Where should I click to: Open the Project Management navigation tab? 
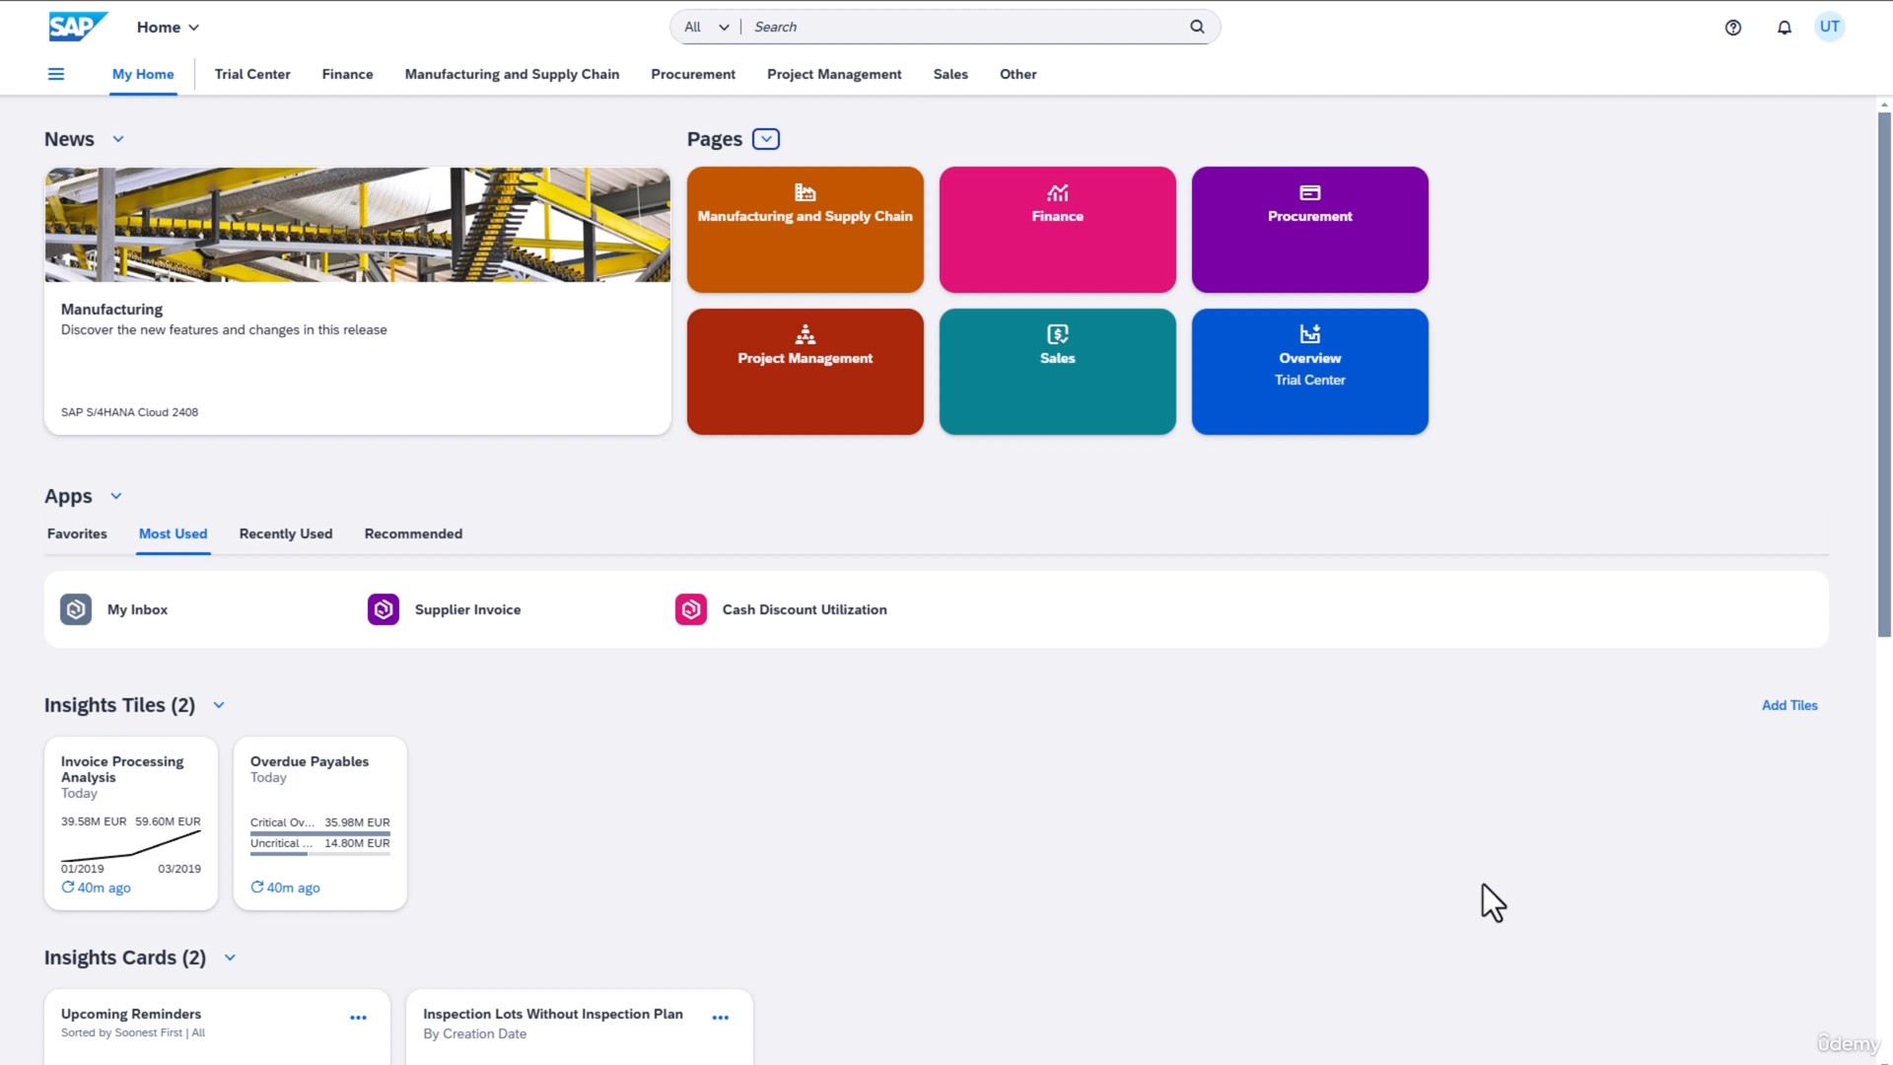point(834,74)
